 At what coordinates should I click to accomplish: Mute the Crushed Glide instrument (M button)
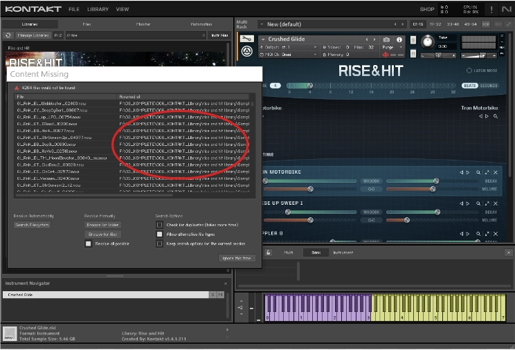413,53
